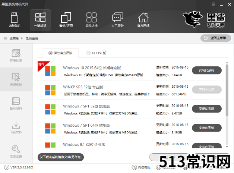Screen dimensions: 234x173
Task: Click the system list scrollbar thumb
Action: coord(227,90)
